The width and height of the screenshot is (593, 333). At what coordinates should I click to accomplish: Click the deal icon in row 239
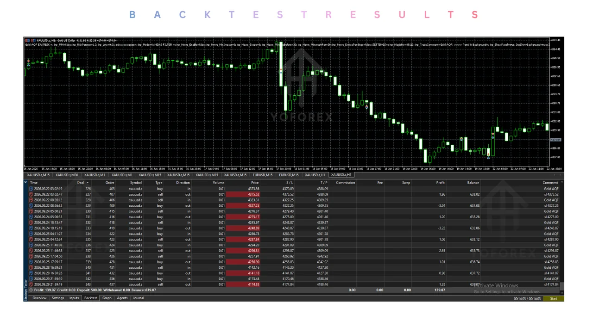pos(31,262)
